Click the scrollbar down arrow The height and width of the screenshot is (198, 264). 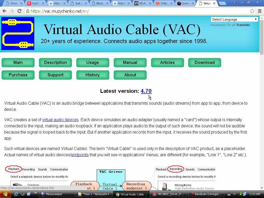point(262,188)
